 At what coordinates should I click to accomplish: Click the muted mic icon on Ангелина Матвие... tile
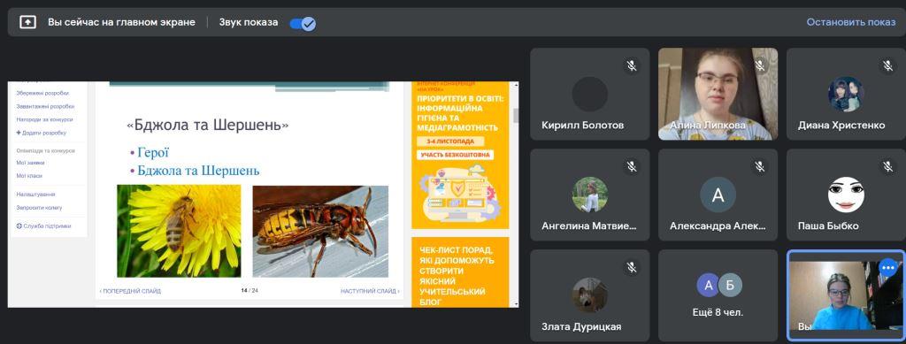pos(632,167)
